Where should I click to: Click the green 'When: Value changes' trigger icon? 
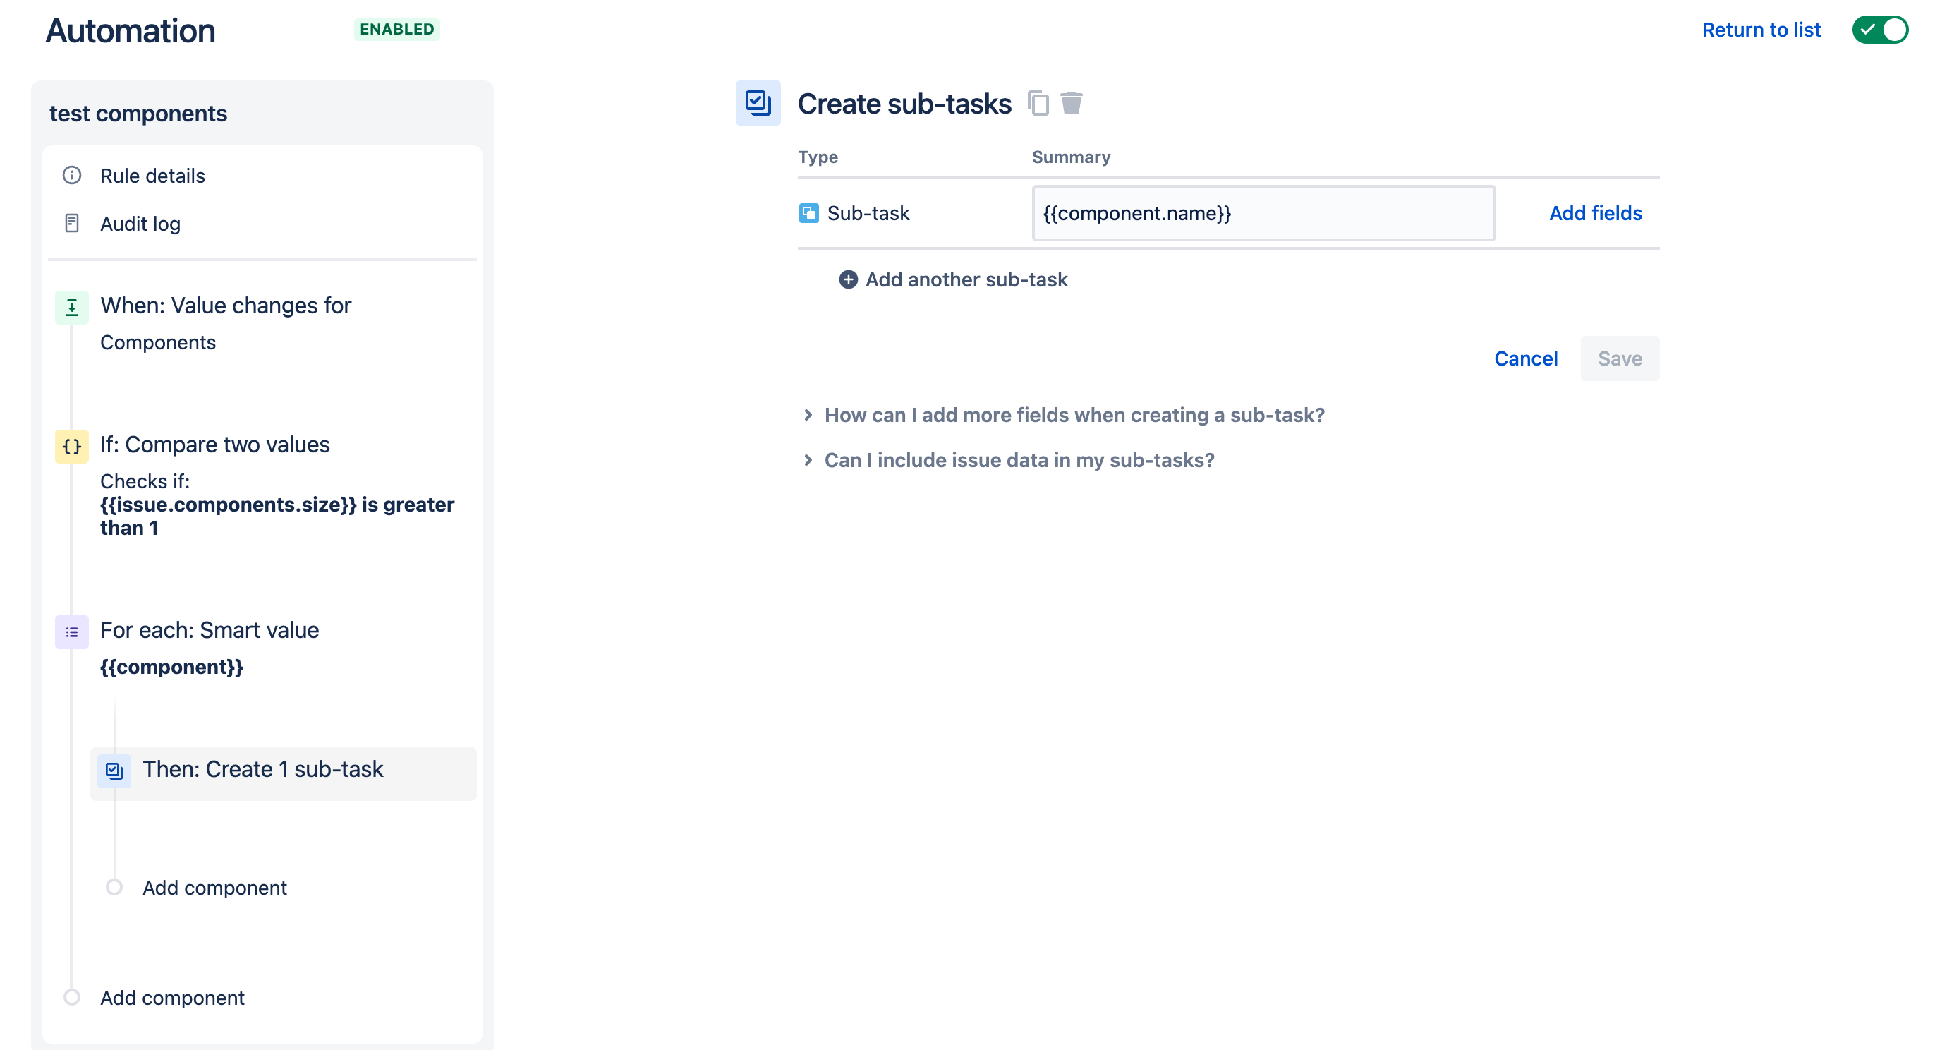(72, 307)
